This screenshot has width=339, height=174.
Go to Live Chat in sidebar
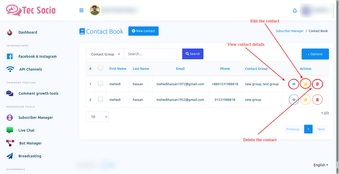point(26,130)
